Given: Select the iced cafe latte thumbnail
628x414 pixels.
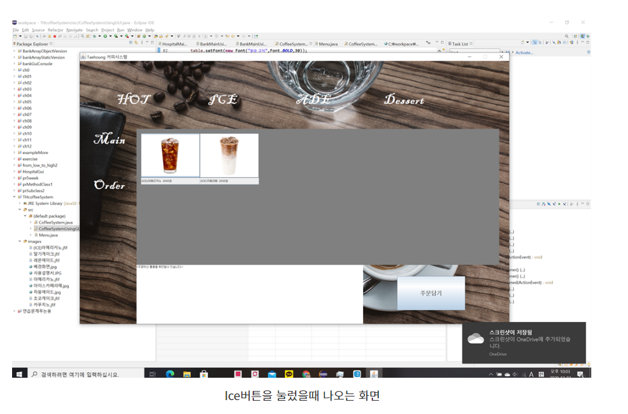Looking at the screenshot, I should click(229, 155).
